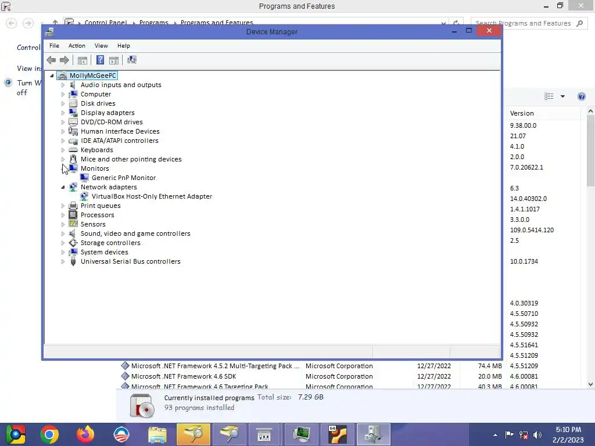Select the Sensors category icon
The height and width of the screenshot is (446, 595).
pos(73,224)
